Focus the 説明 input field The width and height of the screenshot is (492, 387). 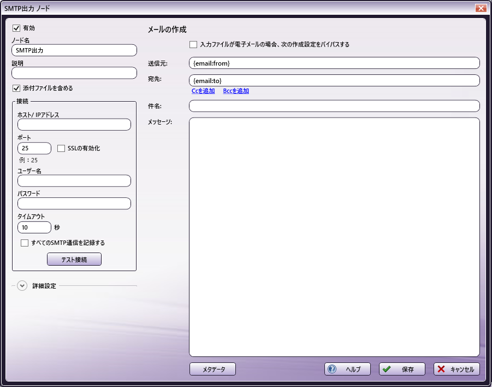click(x=74, y=73)
